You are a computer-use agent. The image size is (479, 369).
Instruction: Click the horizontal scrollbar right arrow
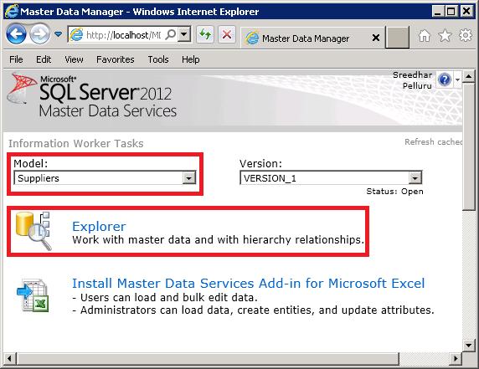(x=456, y=358)
